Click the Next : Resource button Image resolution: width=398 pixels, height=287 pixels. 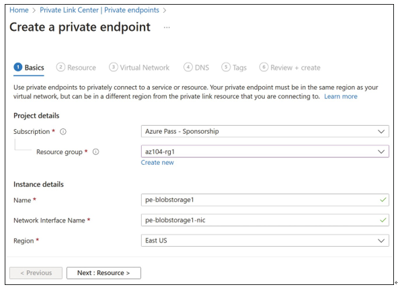(x=104, y=273)
